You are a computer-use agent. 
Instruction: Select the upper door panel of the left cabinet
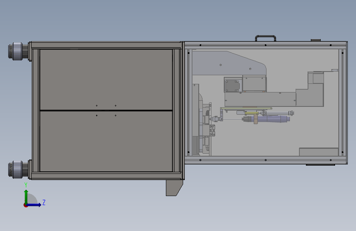[x=106, y=80]
